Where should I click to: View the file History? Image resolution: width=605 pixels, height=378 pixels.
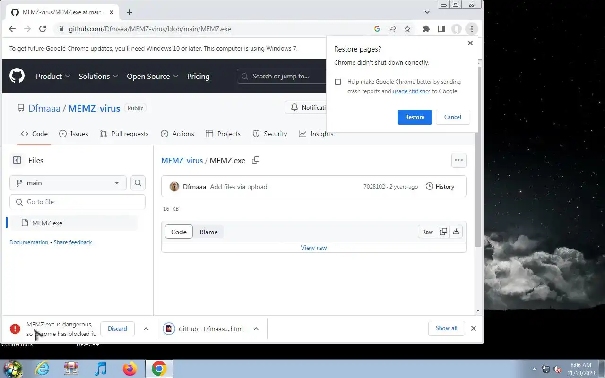pyautogui.click(x=440, y=186)
